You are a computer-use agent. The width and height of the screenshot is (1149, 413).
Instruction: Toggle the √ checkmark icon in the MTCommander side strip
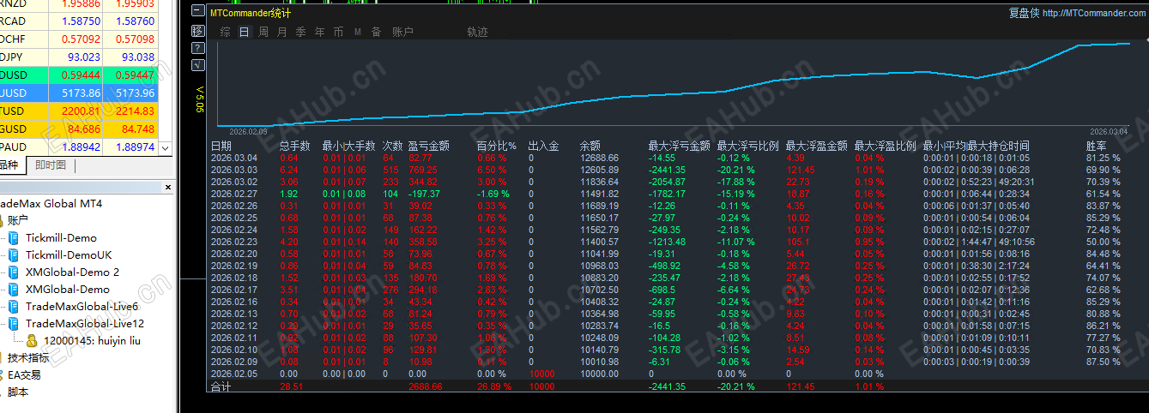point(198,64)
